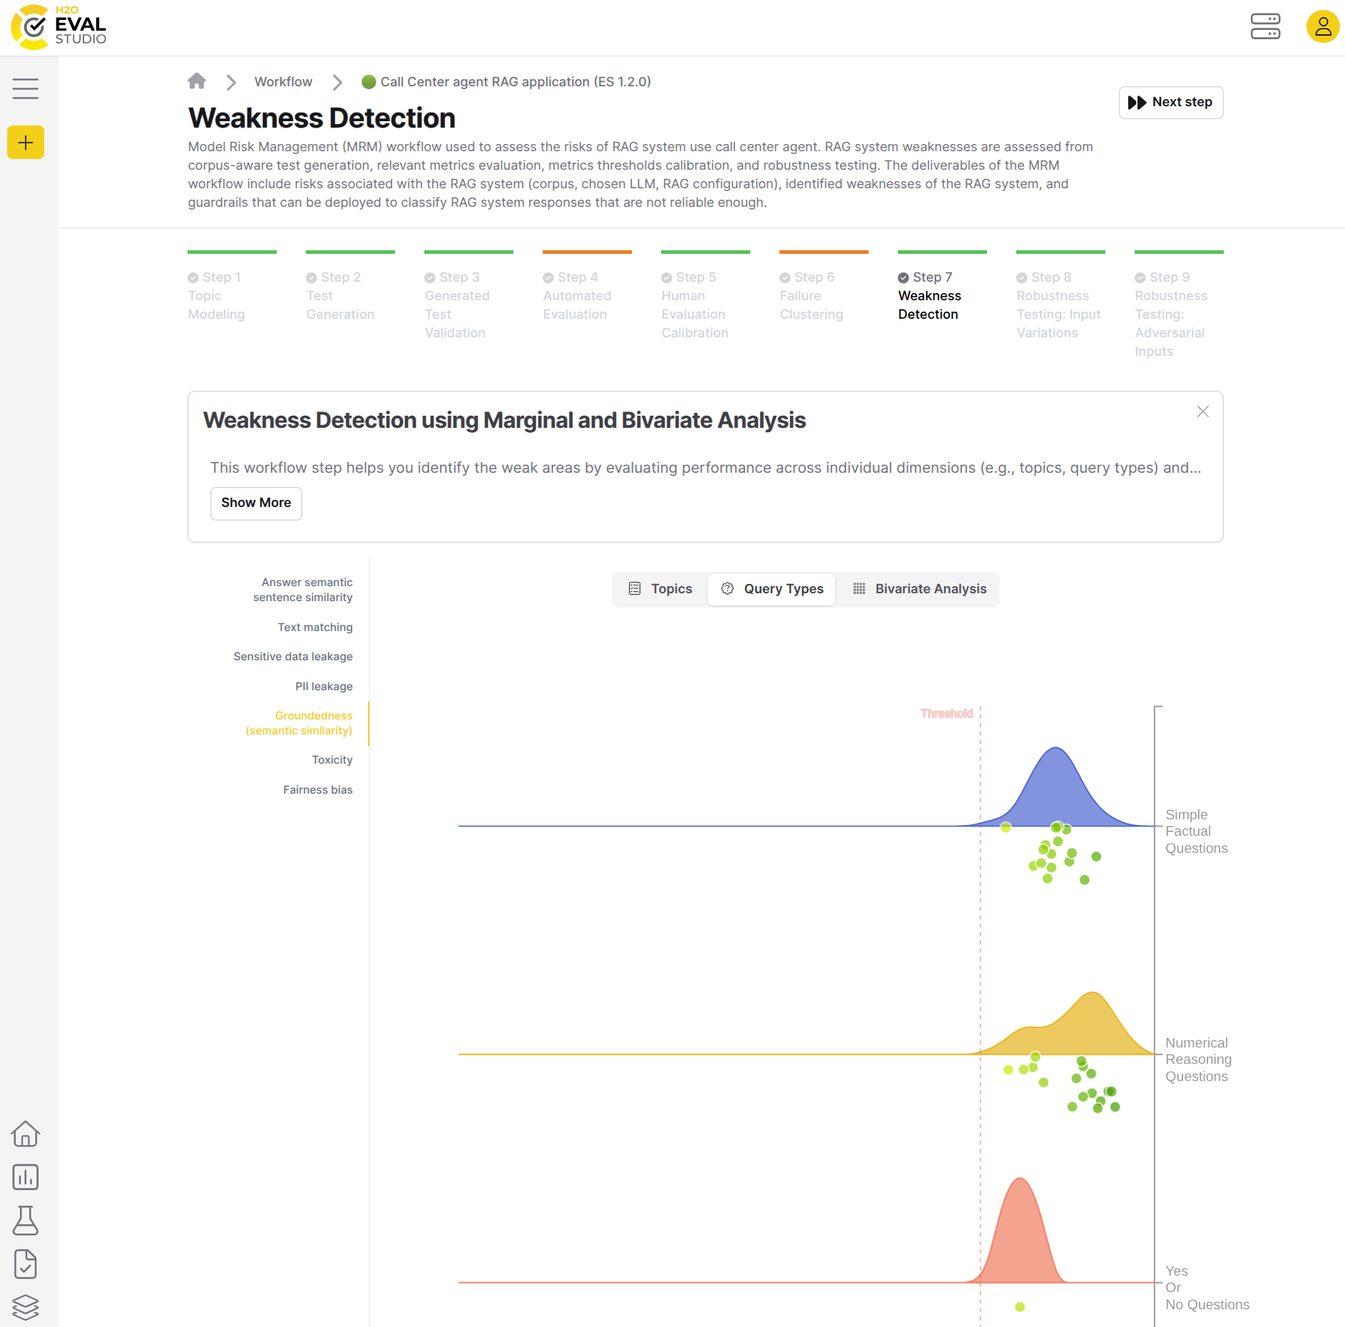The height and width of the screenshot is (1327, 1345).
Task: Toggle Step 1 Topic Modeling checkmark
Action: [x=193, y=277]
